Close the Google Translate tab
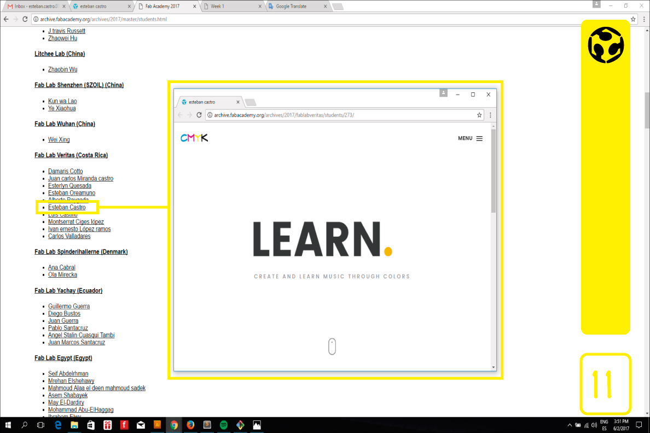650x433 pixels. pyautogui.click(x=325, y=6)
